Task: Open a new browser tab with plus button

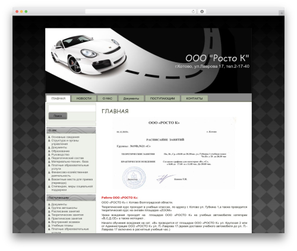Action: (282, 13)
